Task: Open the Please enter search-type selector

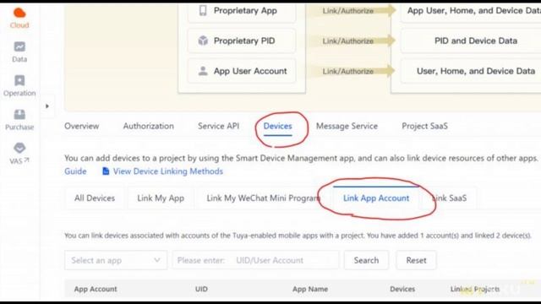Action: coord(201,260)
